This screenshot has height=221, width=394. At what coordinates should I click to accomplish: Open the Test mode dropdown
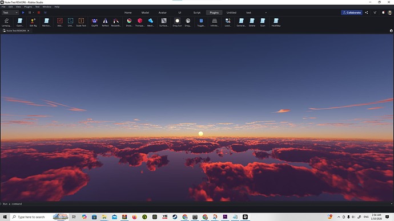coord(10,13)
